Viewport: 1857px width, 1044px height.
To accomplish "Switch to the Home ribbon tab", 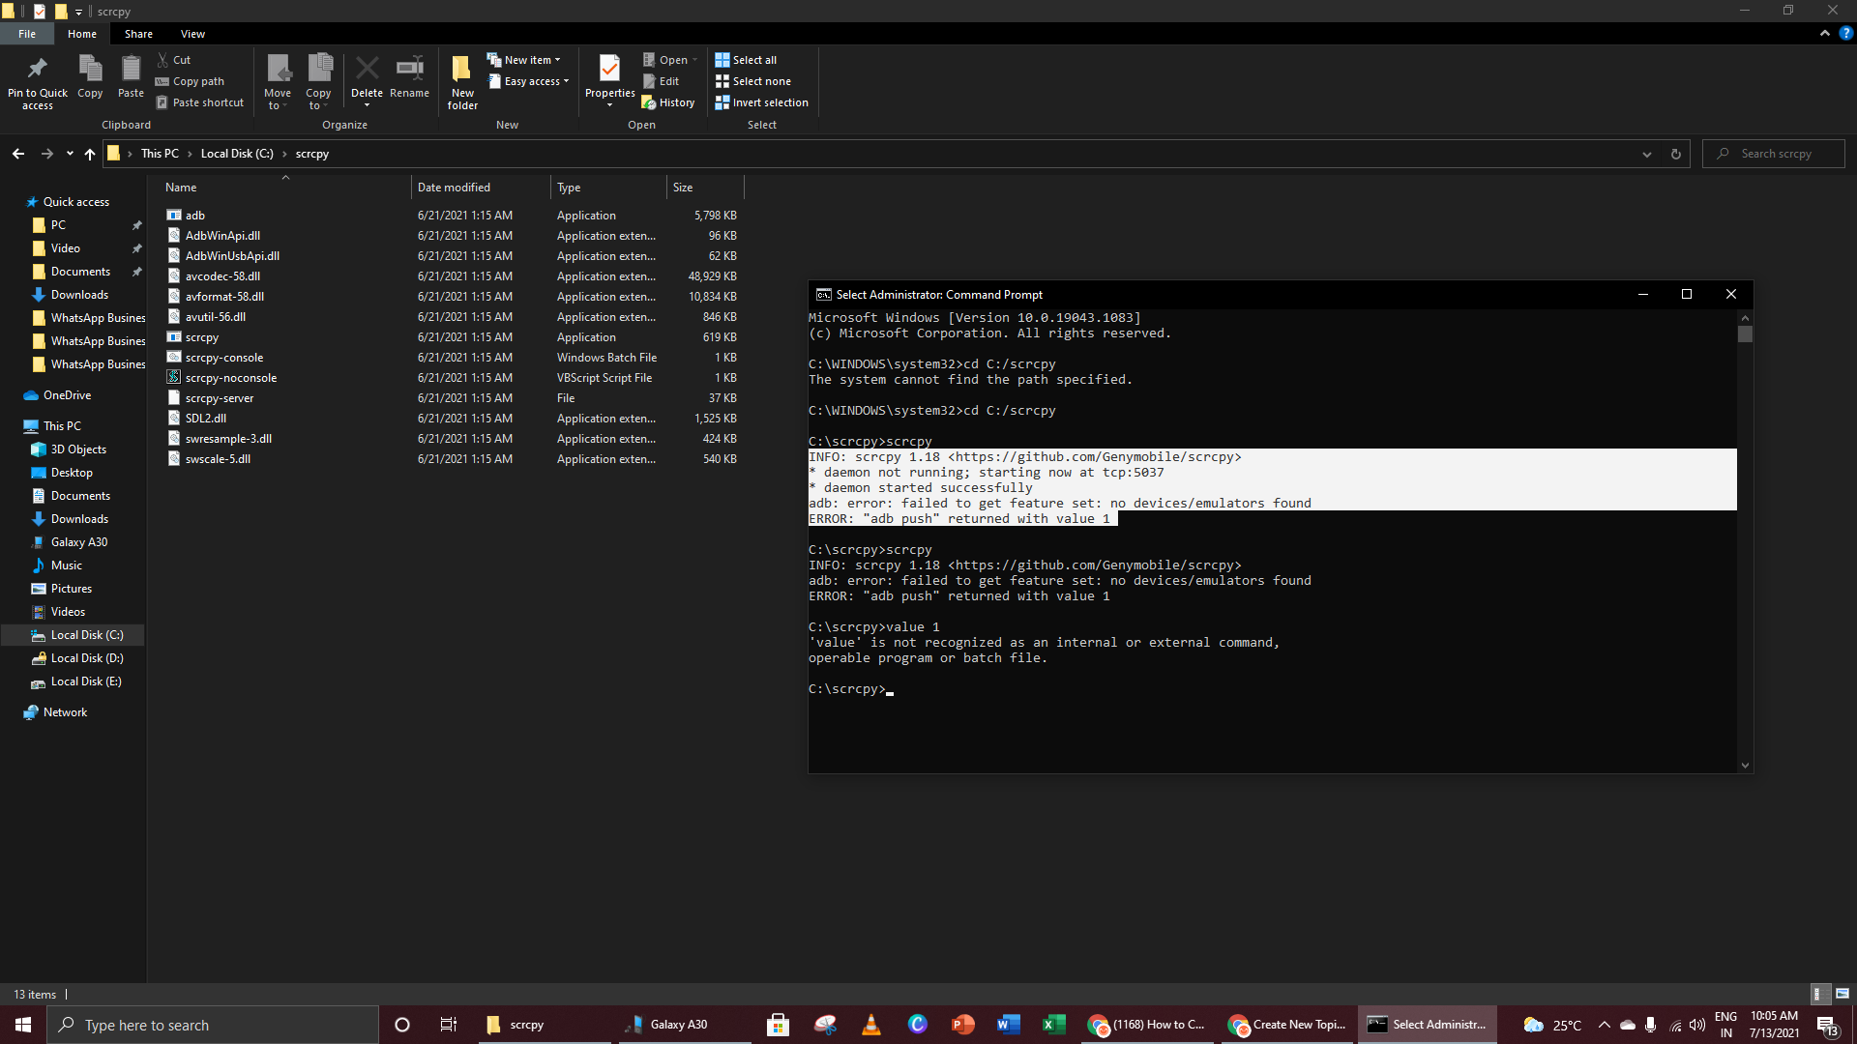I will click(x=82, y=34).
